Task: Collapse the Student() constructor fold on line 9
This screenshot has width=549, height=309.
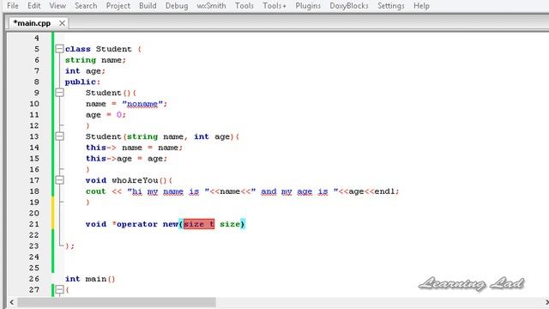Action: 59,93
